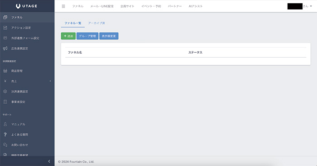Click the アクション設定 checklist icon
317x166 pixels.
5,28
